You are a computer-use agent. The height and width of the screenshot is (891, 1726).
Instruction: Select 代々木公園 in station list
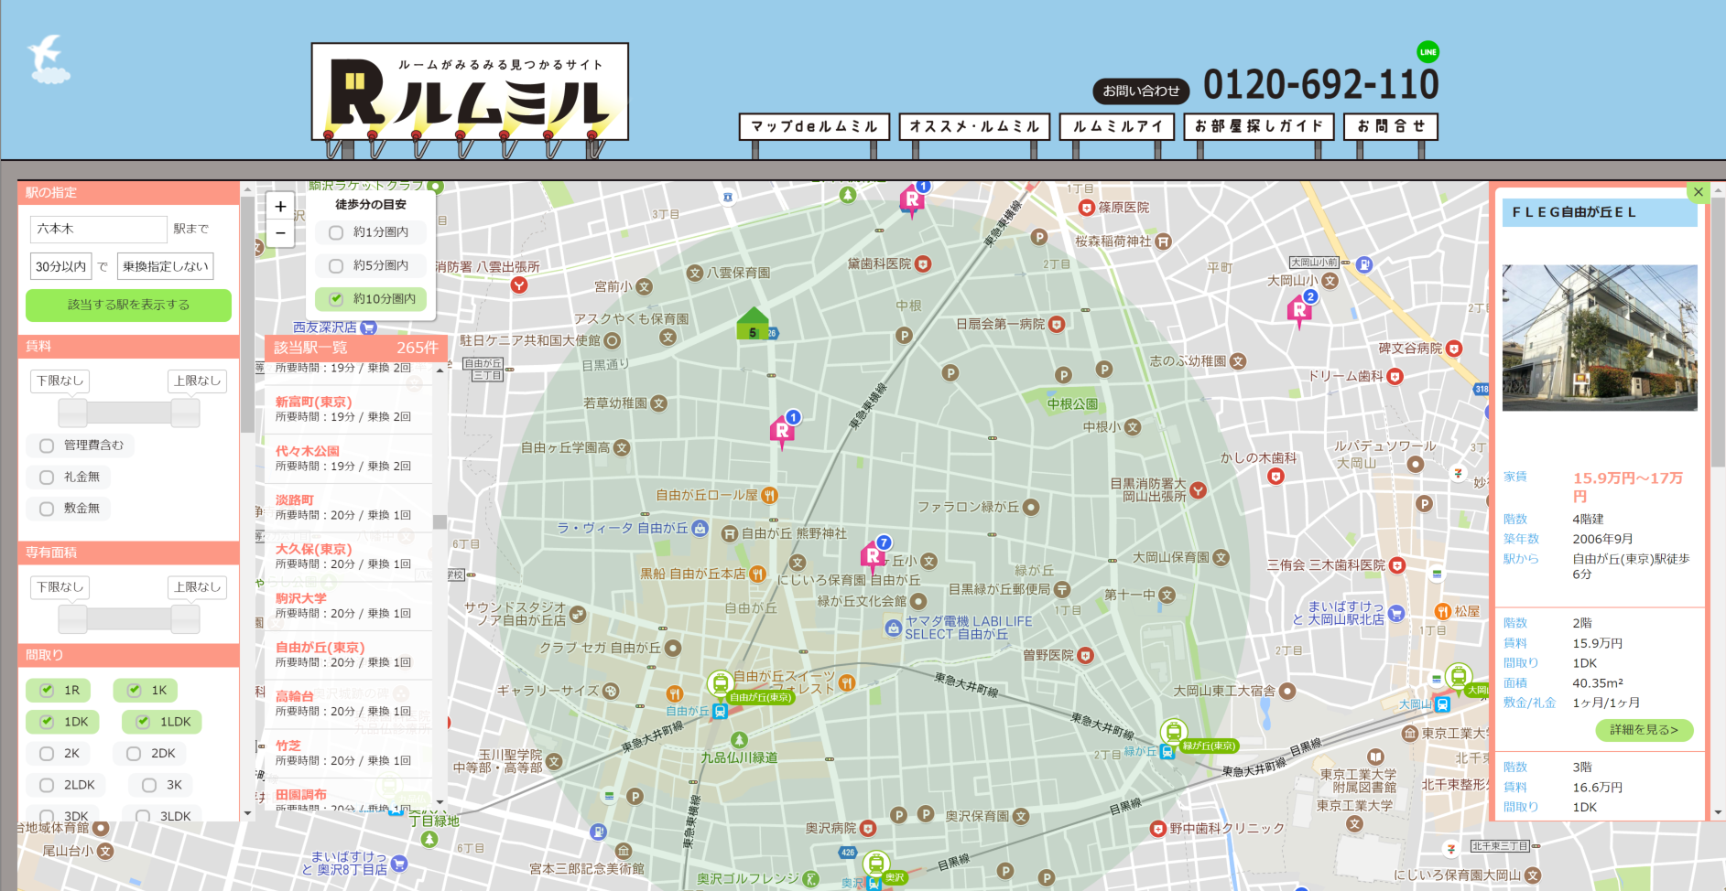(x=308, y=451)
